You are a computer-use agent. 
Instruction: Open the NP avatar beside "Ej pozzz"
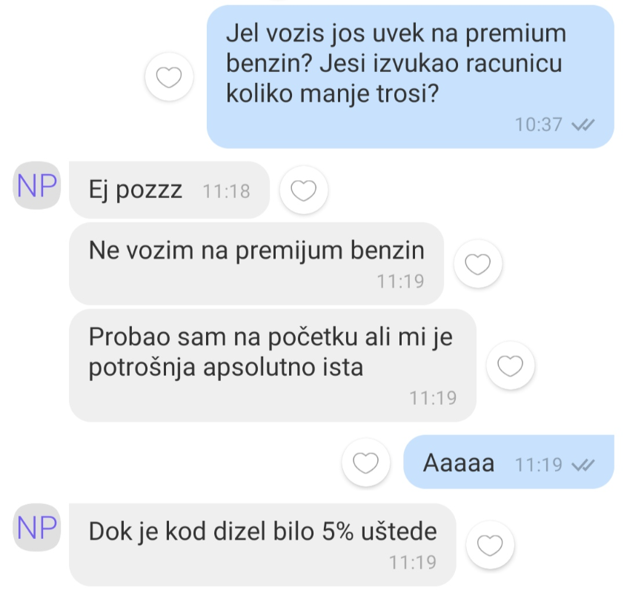37,185
